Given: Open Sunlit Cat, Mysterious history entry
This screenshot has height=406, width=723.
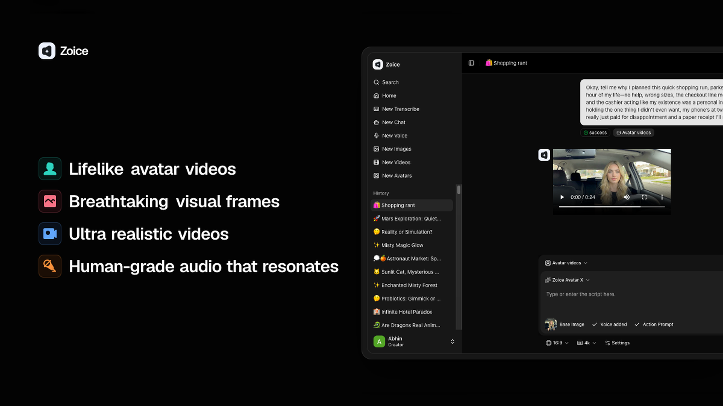Looking at the screenshot, I should click(412, 272).
